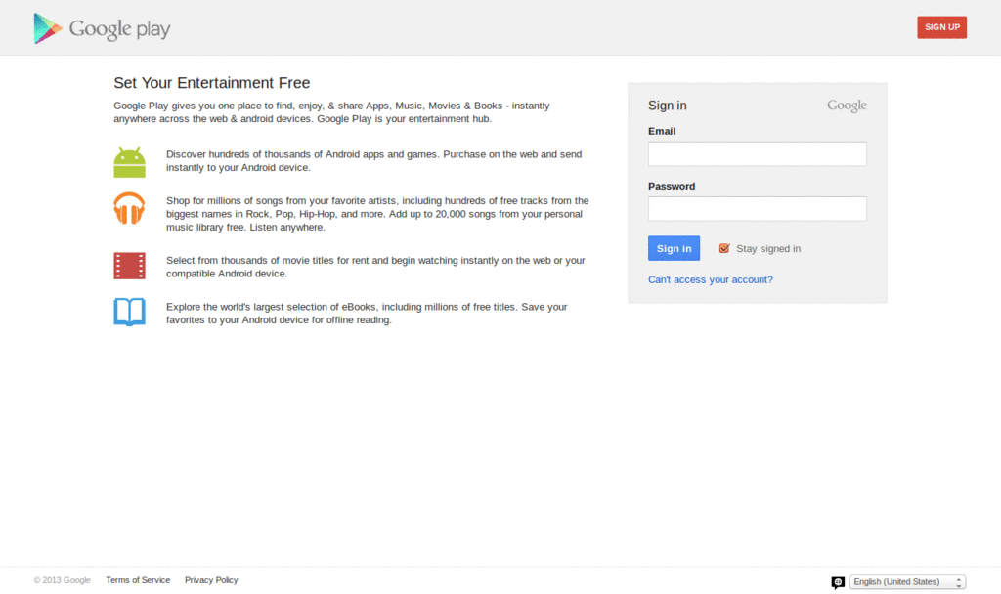The image size is (1001, 594).
Task: Open the English (United States) language dropdown
Action: (x=907, y=582)
